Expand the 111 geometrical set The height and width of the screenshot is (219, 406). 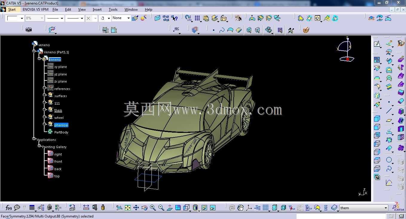pyautogui.click(x=44, y=102)
